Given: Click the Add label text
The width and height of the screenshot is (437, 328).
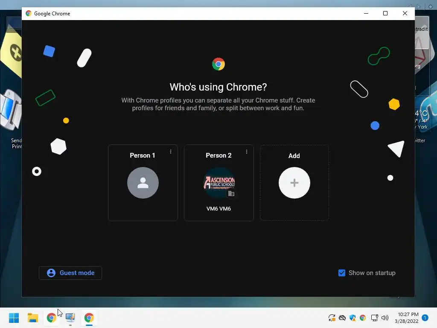Looking at the screenshot, I should [294, 155].
